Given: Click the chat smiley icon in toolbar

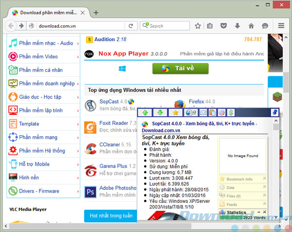Looking at the screenshot, I should pyautogui.click(x=265, y=26).
